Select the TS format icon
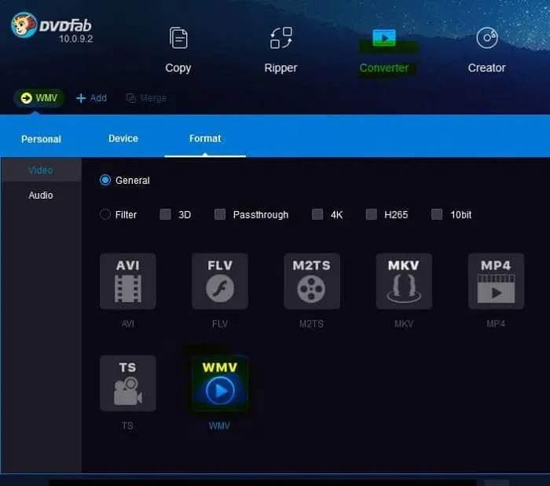The image size is (550, 486). tap(127, 383)
